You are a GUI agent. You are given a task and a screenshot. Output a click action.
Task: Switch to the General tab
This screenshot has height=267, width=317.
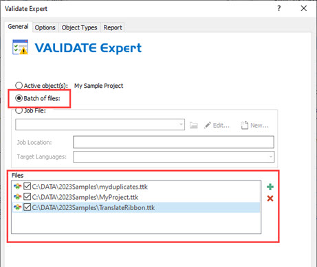(18, 27)
